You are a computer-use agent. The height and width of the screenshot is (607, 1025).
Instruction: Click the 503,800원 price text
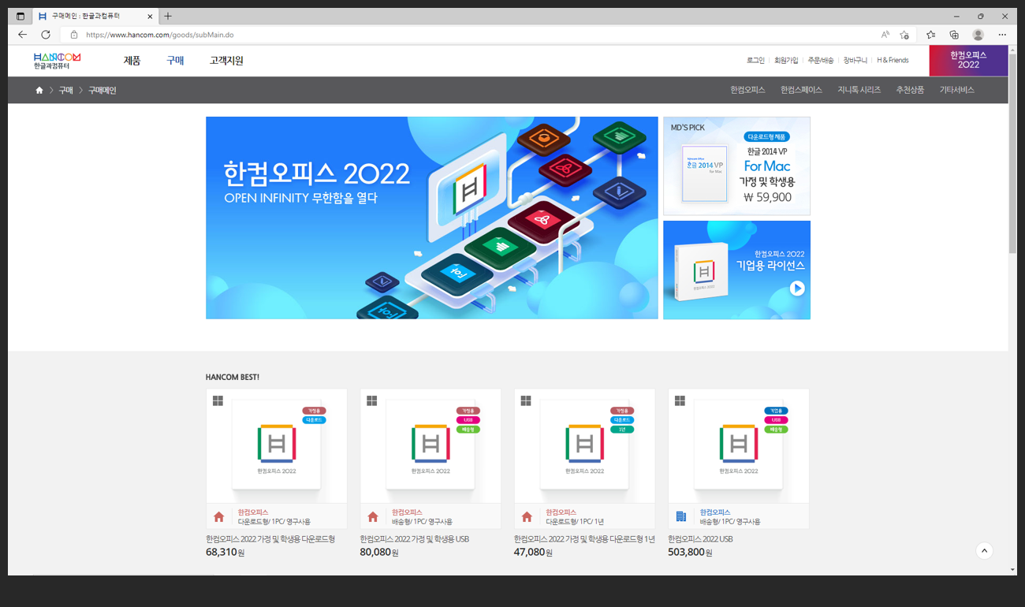(690, 553)
